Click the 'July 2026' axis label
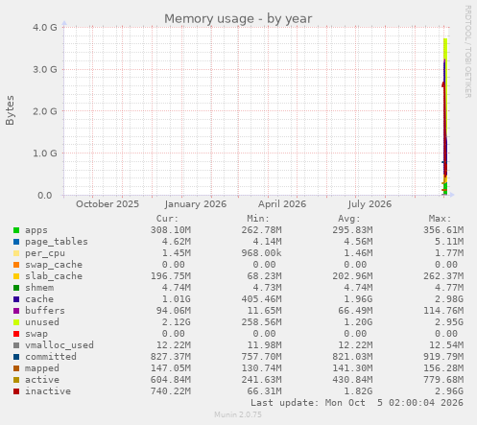The height and width of the screenshot is (425, 477). [x=370, y=204]
